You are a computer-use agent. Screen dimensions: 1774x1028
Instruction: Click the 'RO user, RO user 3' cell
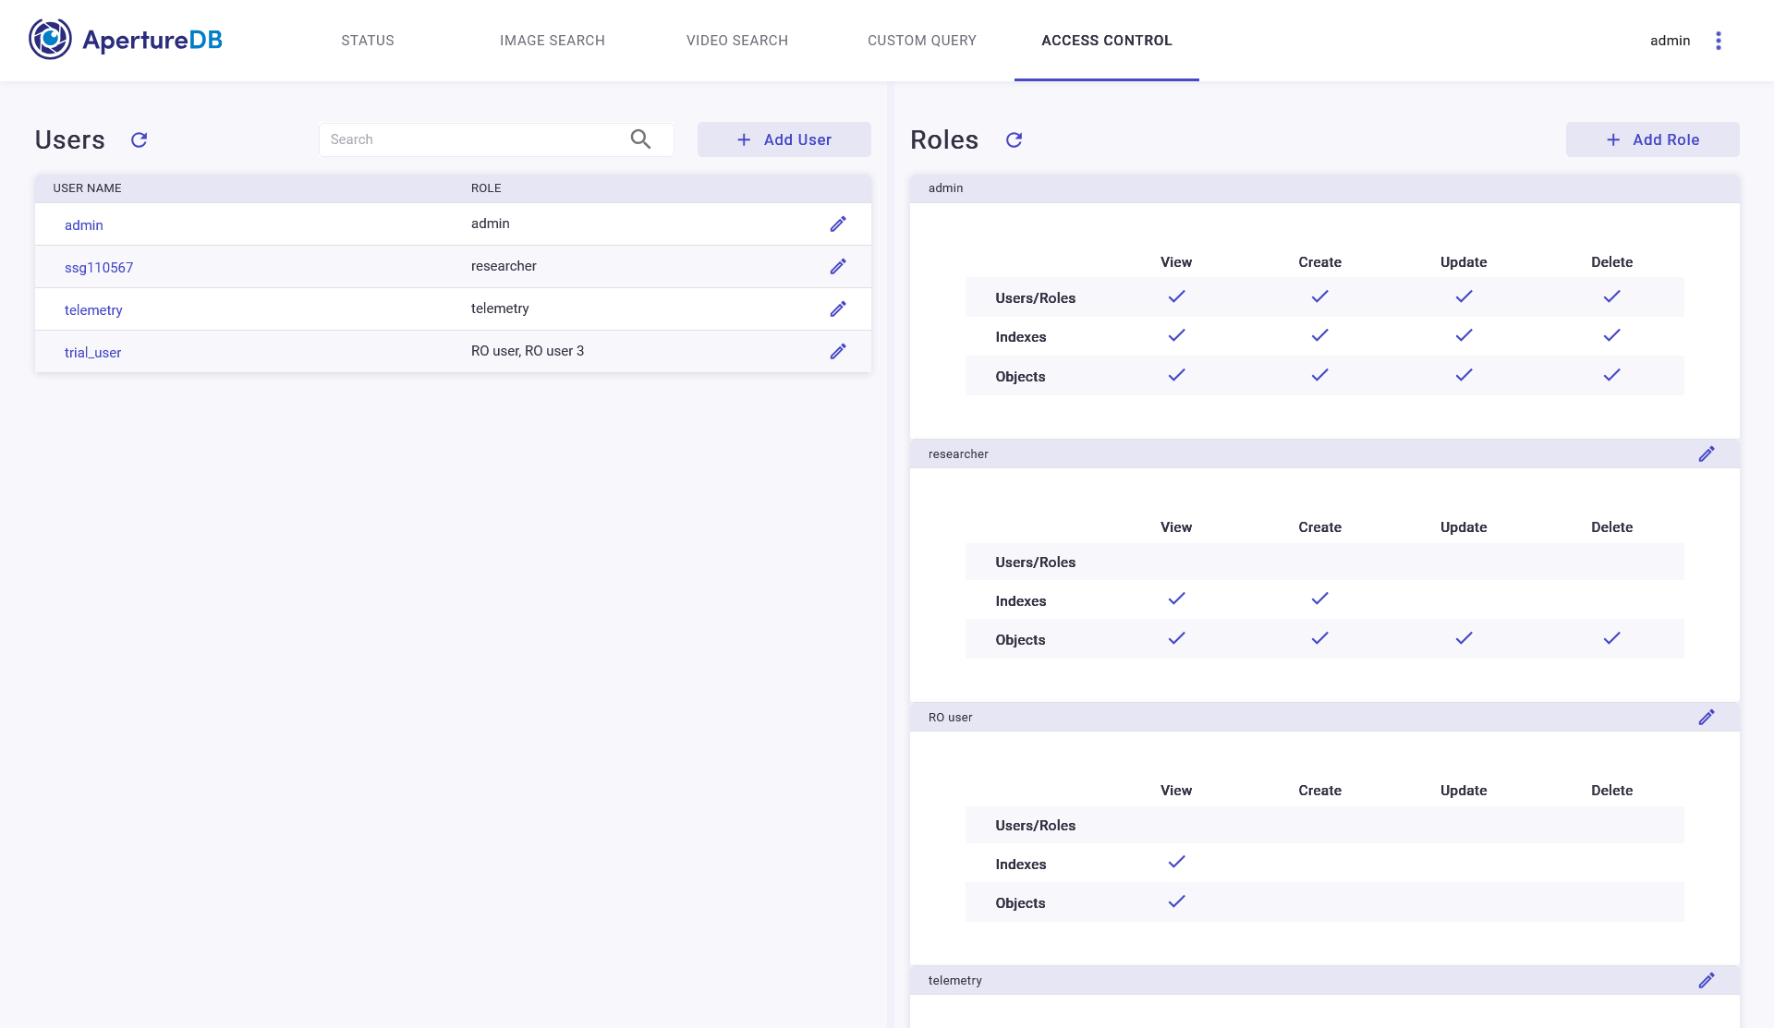tap(528, 351)
